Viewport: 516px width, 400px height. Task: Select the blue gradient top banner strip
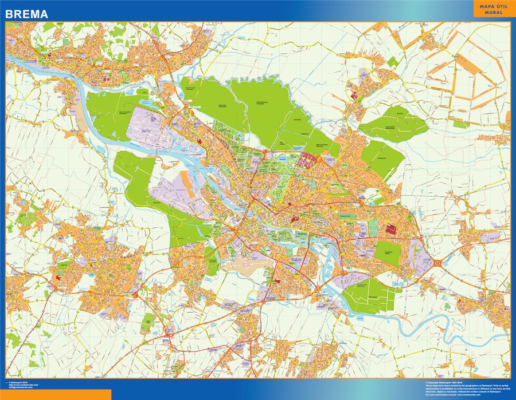tap(258, 7)
